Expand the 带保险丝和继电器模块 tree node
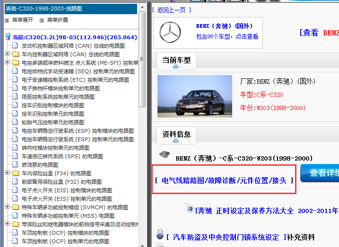 [8, 224]
